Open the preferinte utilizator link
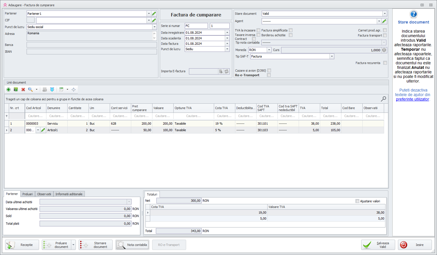This screenshot has width=437, height=255. point(412,99)
